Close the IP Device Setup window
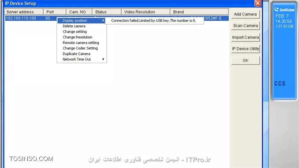The width and height of the screenshot is (299, 168). 258,3
